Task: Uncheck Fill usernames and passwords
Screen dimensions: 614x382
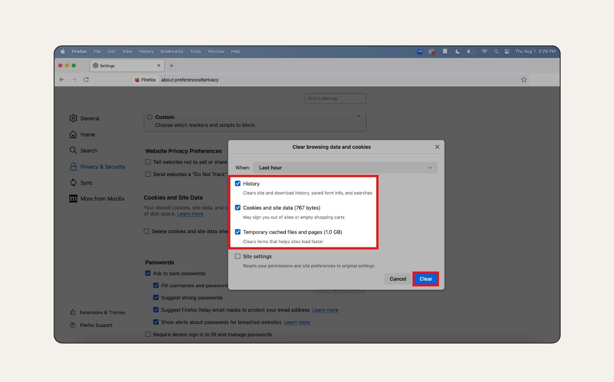Action: (x=156, y=286)
